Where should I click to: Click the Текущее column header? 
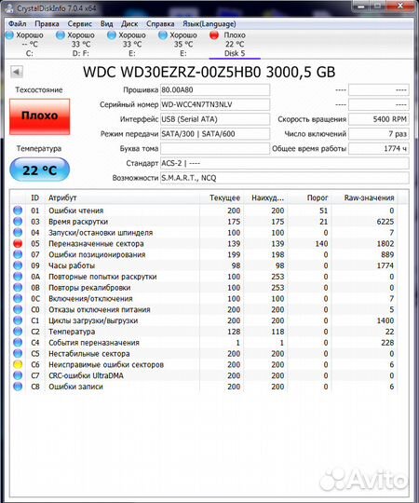pos(222,197)
